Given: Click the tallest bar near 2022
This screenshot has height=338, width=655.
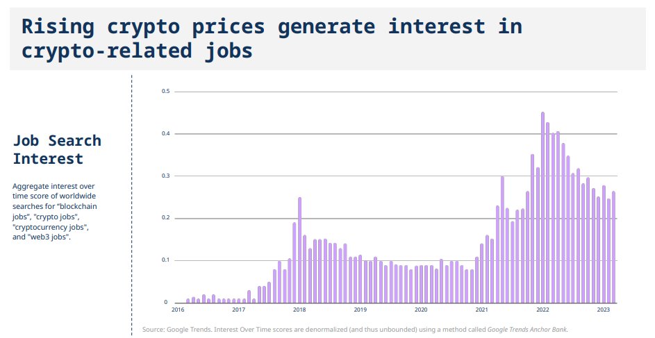Looking at the screenshot, I should click(542, 208).
